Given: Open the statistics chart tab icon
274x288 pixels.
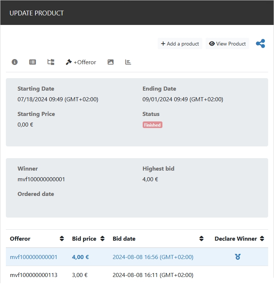Looking at the screenshot, I should pos(128,62).
